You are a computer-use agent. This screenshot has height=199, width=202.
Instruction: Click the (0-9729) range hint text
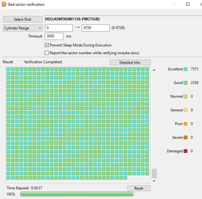click(118, 28)
